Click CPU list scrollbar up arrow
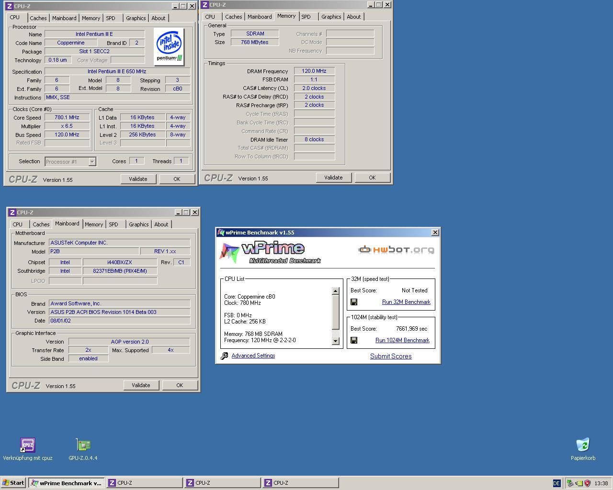This screenshot has width=613, height=490. 336,291
